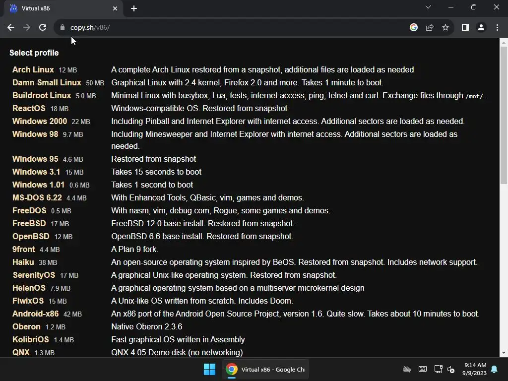Start the SerenityOS profile
The width and height of the screenshot is (508, 381).
pyautogui.click(x=34, y=275)
